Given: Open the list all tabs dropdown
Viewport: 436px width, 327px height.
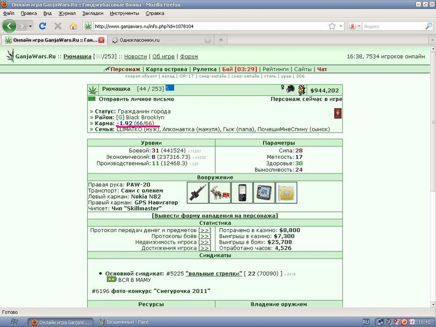Looking at the screenshot, I should tap(432, 40).
